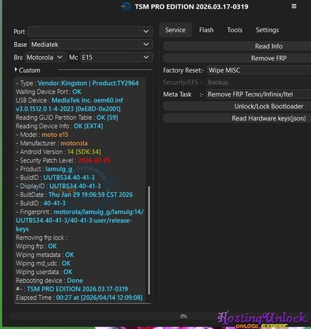This screenshot has height=329, width=311.
Task: Open the Port dropdown
Action: [x=90, y=32]
